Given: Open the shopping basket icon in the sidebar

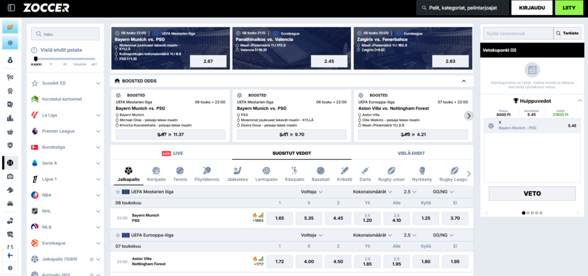Looking at the screenshot, I should (10, 132).
